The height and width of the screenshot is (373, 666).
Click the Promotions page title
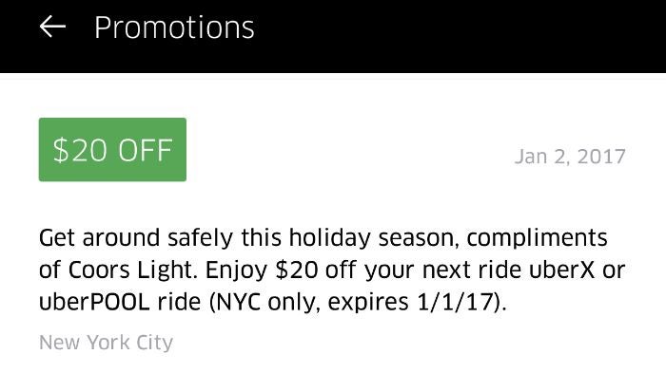174,28
